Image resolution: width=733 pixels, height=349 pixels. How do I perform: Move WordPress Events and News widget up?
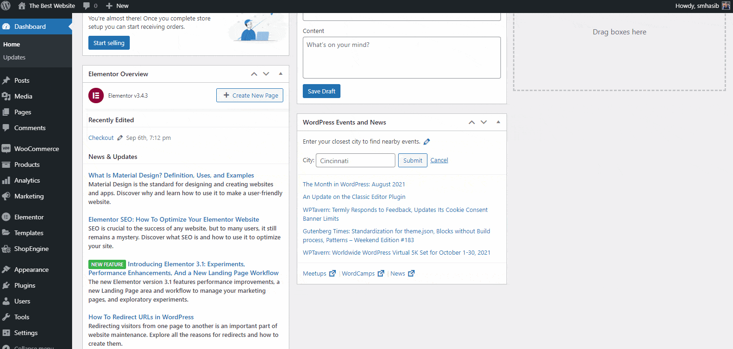tap(472, 122)
